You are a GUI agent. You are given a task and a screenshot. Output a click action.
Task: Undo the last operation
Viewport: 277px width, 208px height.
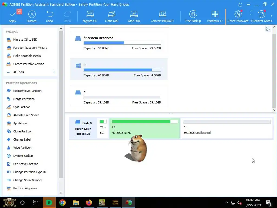tap(50, 17)
